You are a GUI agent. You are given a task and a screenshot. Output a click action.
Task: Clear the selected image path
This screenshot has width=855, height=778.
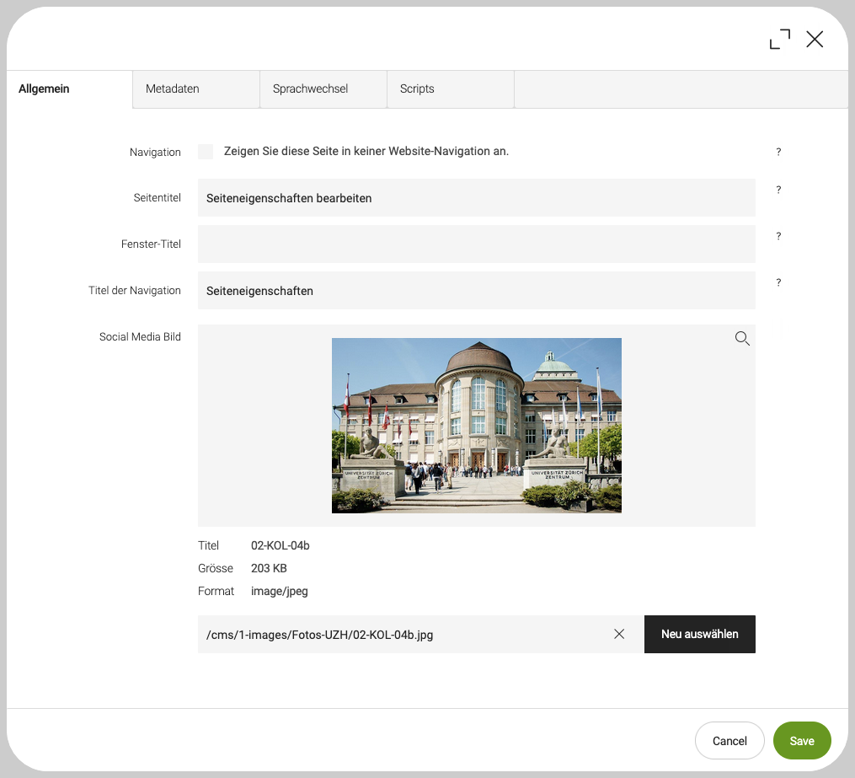(619, 634)
